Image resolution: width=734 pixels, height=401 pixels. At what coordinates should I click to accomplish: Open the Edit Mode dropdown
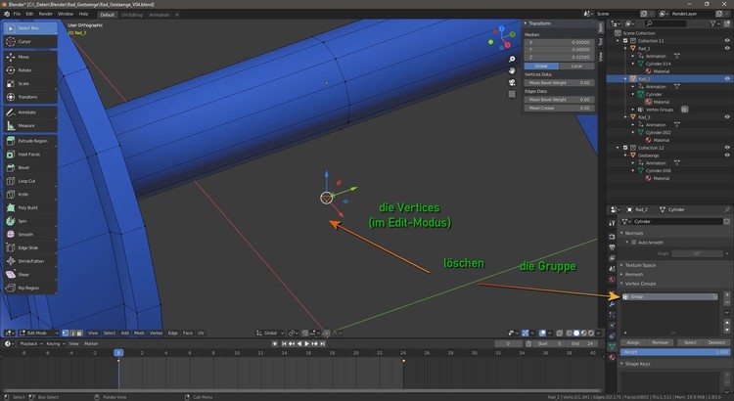click(x=37, y=333)
